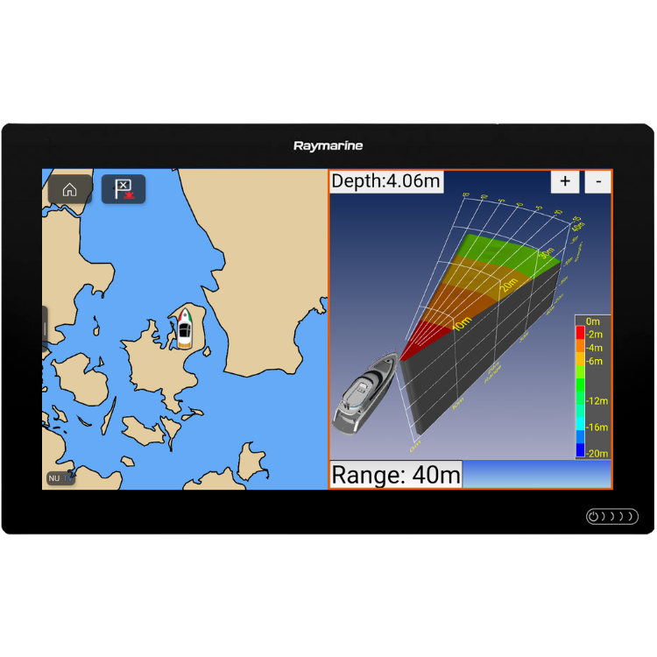Zoom in with the plus button
Screen dimensions: 657x657
pos(565,181)
